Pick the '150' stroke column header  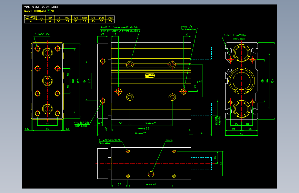[84, 18]
